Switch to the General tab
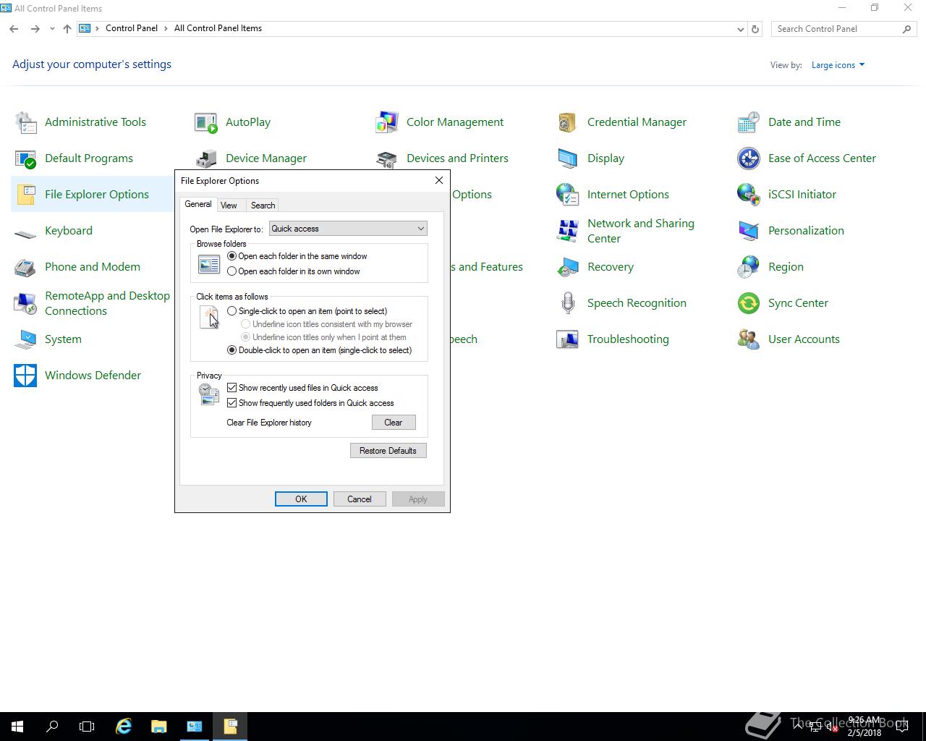The image size is (926, 741). pos(197,204)
